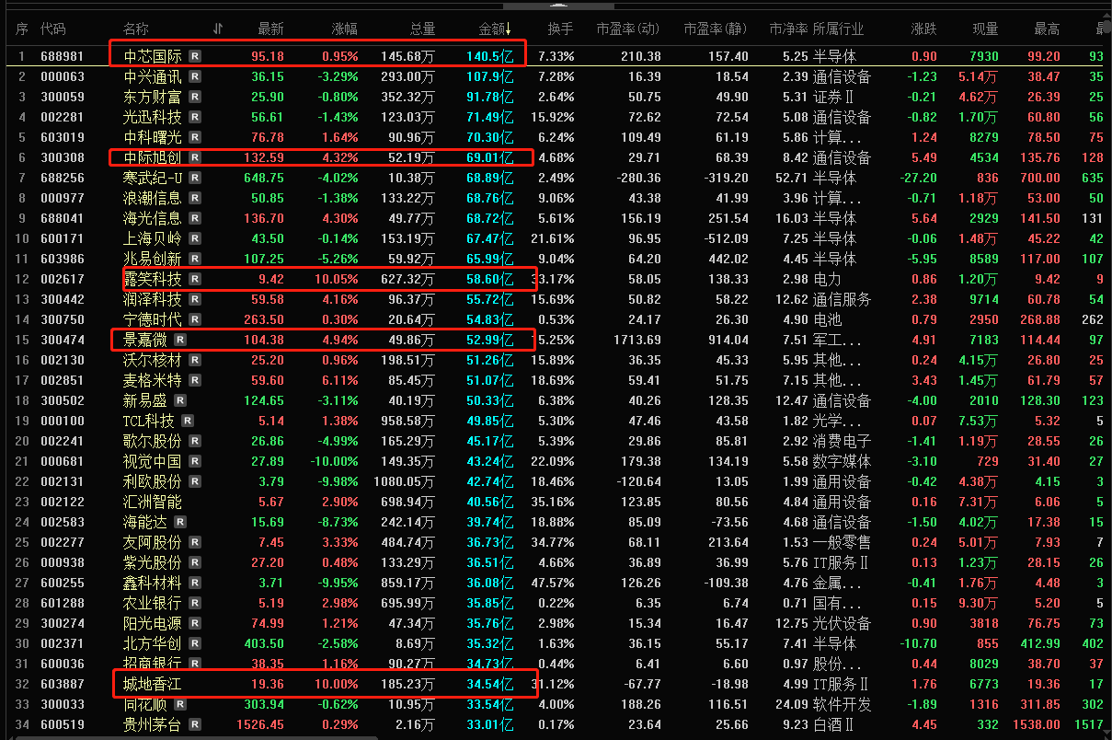The width and height of the screenshot is (1112, 740).
Task: Click the R badge next to 寒武纪-U
Action: pyautogui.click(x=195, y=178)
